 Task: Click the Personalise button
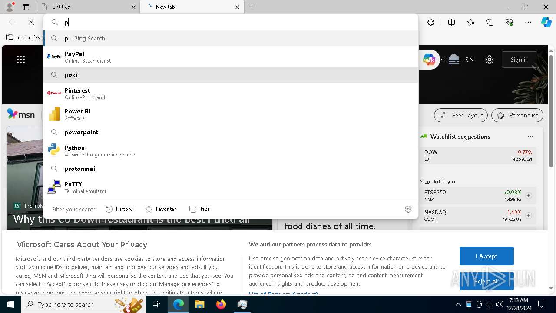517,115
